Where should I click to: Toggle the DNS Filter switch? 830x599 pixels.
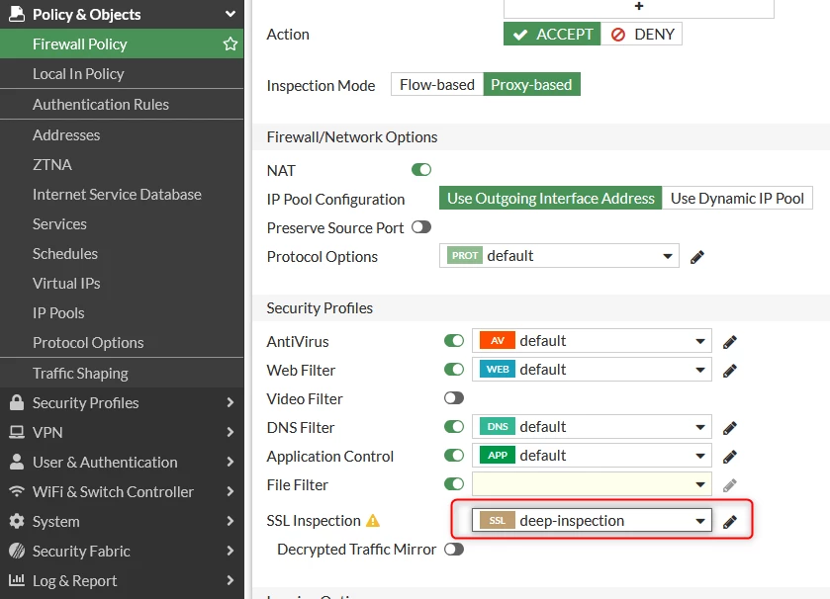454,426
